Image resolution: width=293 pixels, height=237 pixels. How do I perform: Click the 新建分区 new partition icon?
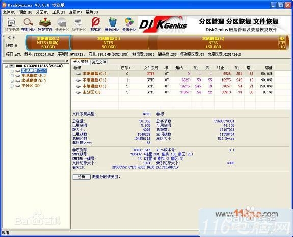click(79, 24)
